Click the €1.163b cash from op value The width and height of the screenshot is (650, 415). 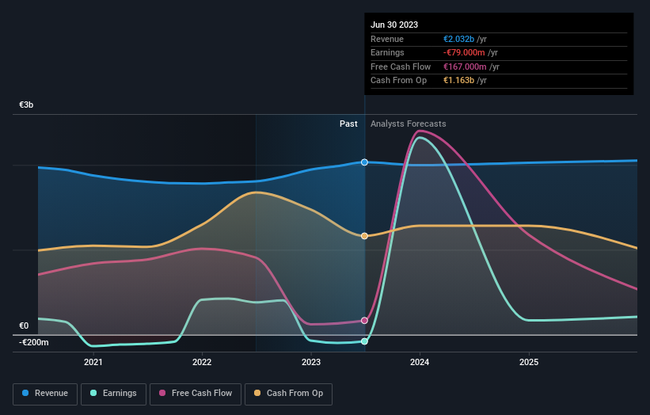(x=458, y=81)
